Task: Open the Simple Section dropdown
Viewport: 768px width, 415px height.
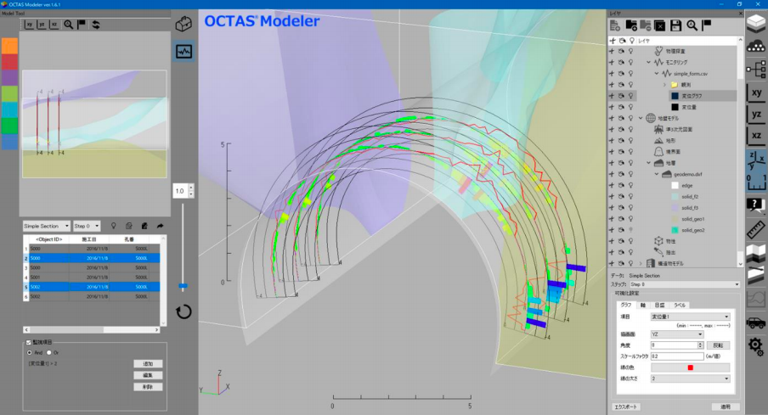Action: click(46, 226)
